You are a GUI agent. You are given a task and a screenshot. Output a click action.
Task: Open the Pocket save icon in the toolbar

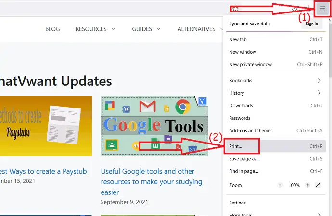point(294,9)
